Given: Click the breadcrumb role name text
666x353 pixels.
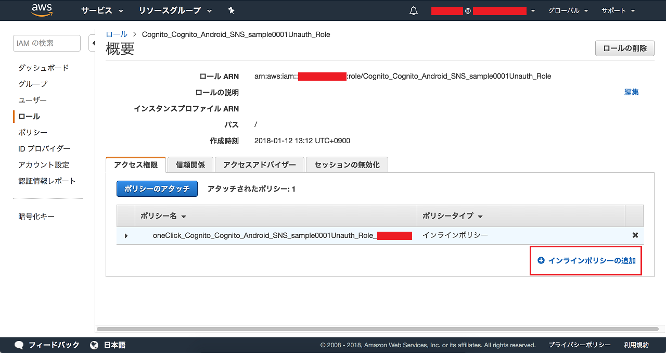Looking at the screenshot, I should pos(236,34).
